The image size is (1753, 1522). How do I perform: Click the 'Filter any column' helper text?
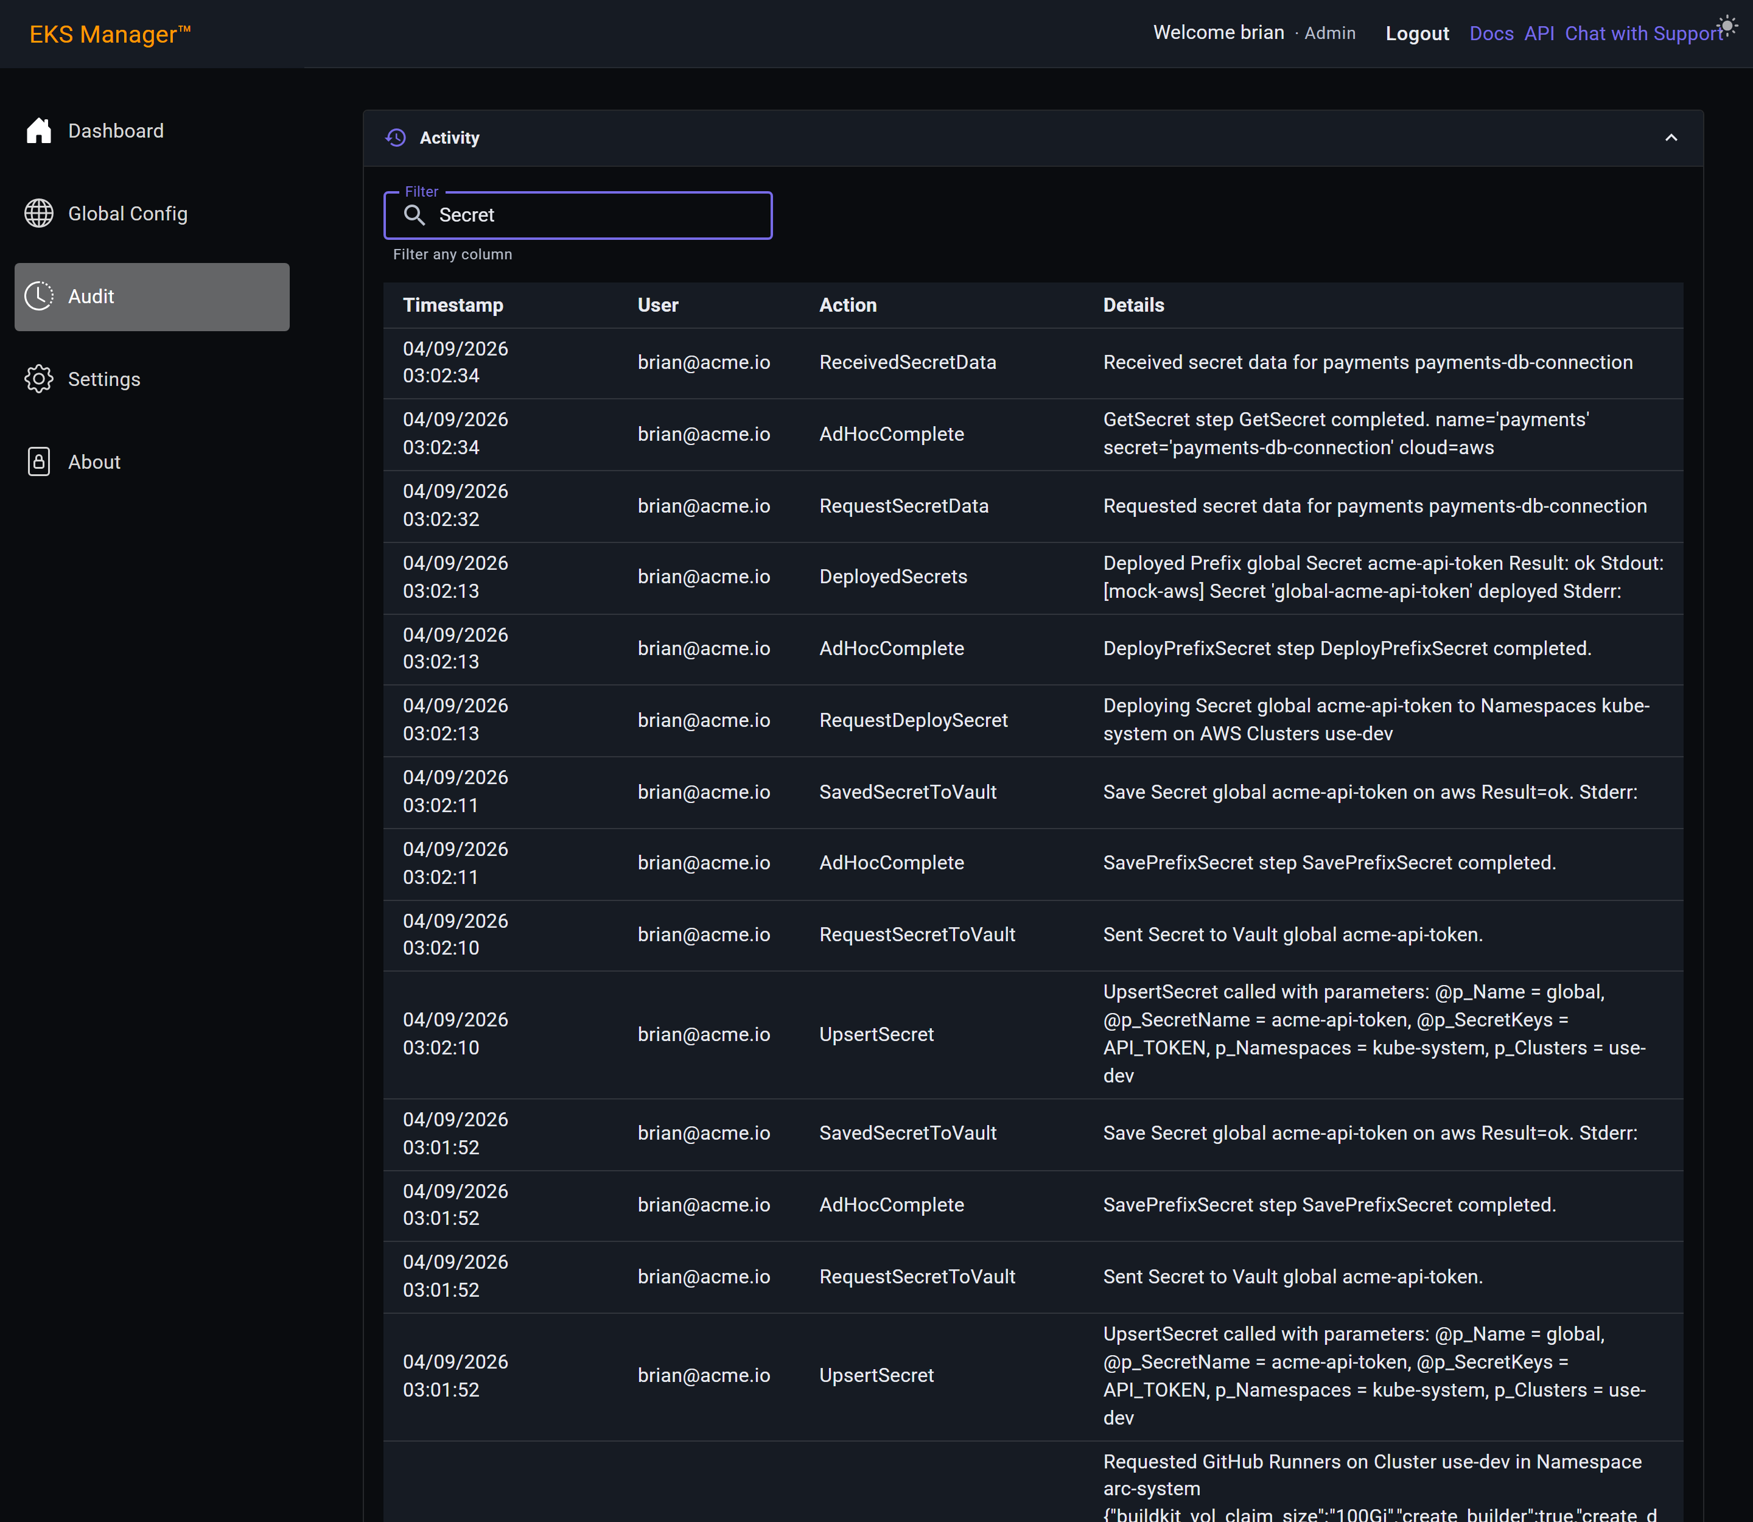[x=453, y=254]
